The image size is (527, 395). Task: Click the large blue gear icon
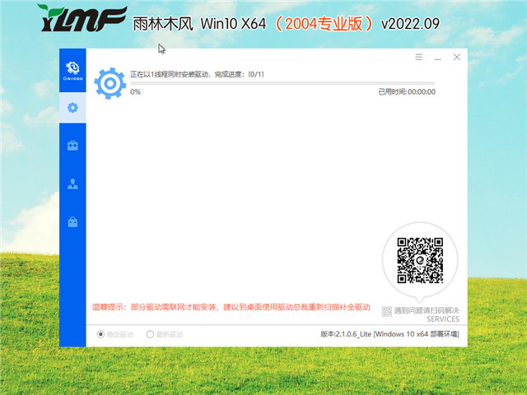[110, 83]
